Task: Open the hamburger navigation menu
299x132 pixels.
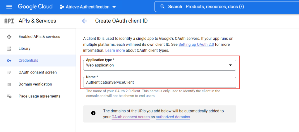Action: (x=9, y=7)
